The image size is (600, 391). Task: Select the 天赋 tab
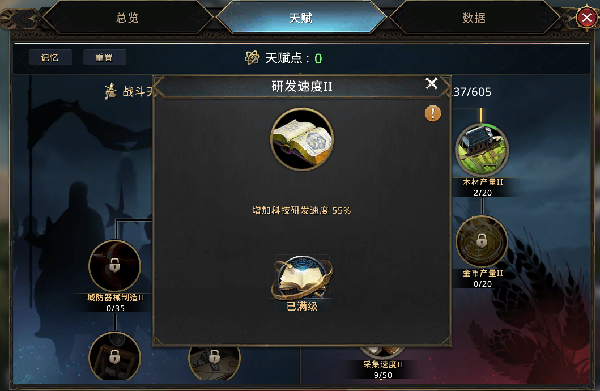coord(301,18)
